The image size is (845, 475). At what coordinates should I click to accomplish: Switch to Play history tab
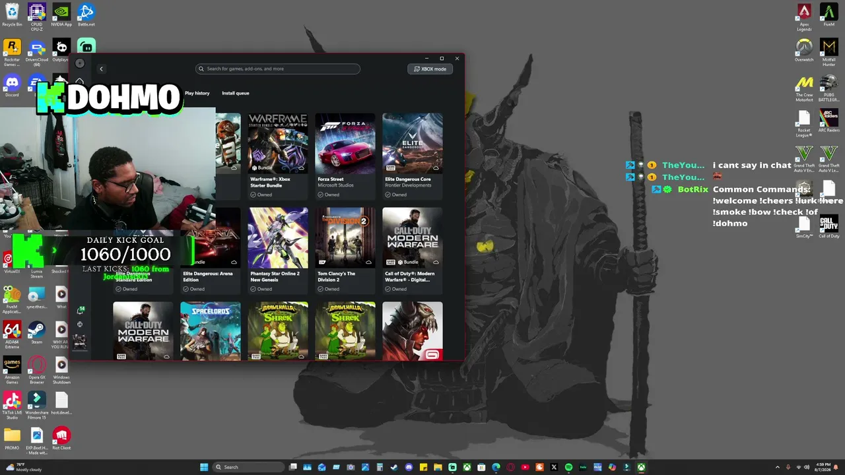tap(197, 93)
